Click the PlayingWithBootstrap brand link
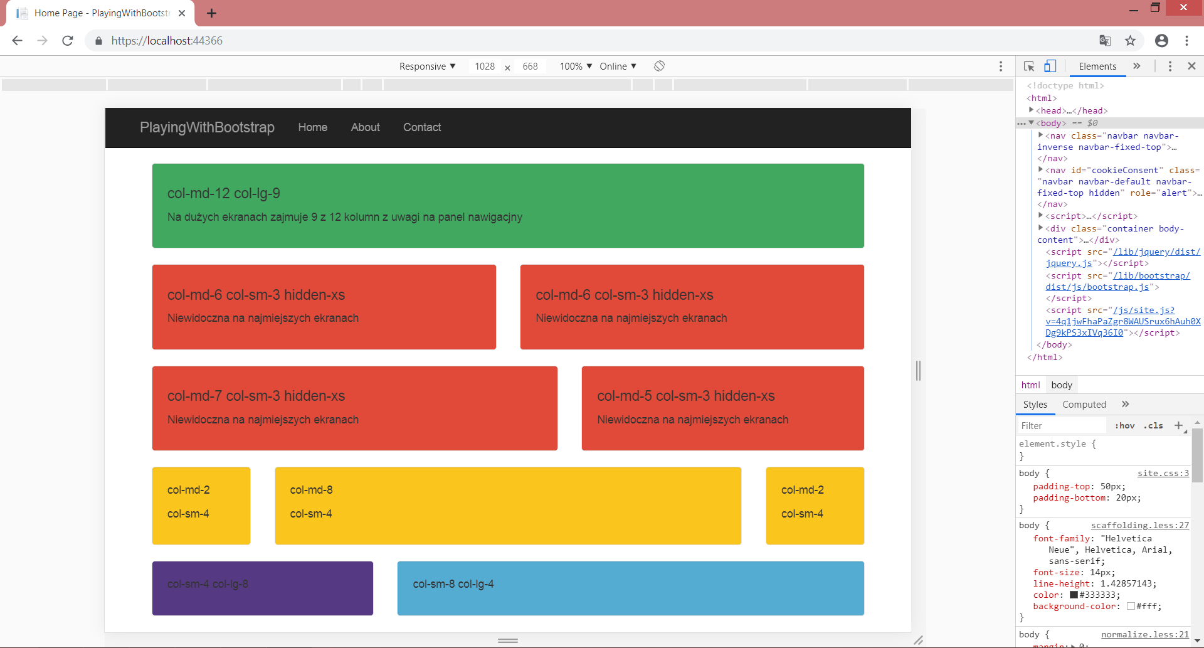 click(207, 127)
